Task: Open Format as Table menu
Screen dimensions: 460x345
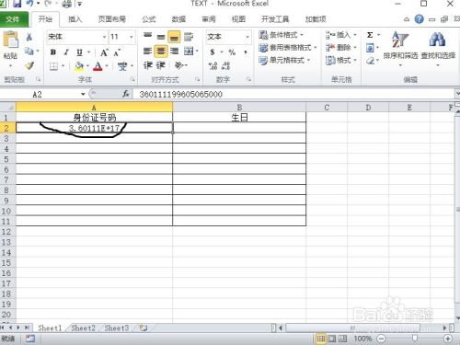Action: pos(288,48)
